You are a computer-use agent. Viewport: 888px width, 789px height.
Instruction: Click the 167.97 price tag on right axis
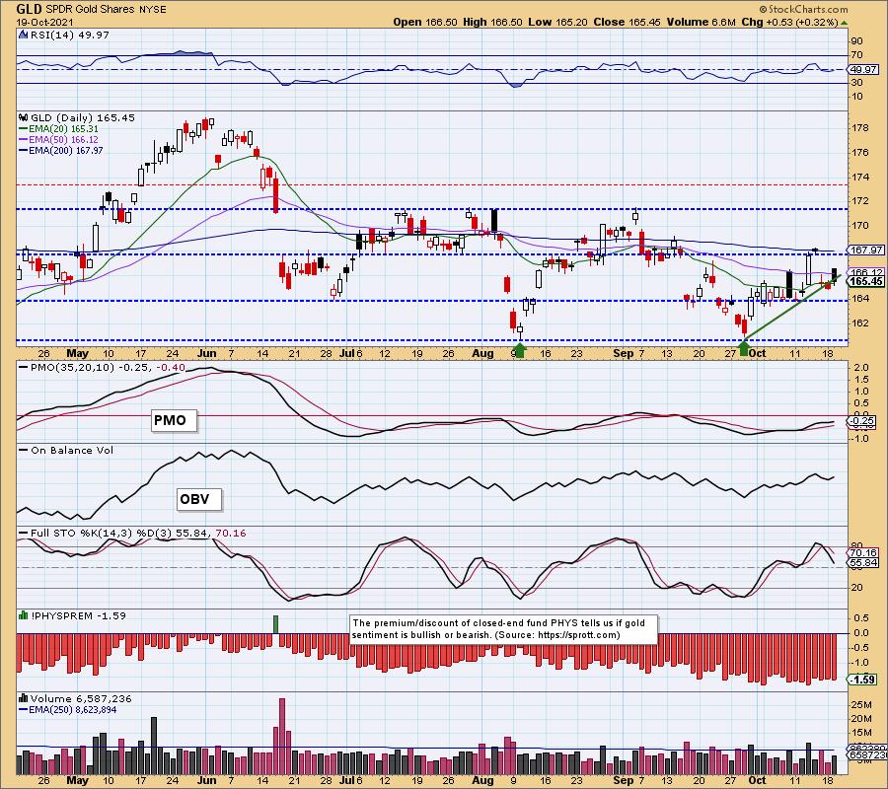click(x=866, y=250)
